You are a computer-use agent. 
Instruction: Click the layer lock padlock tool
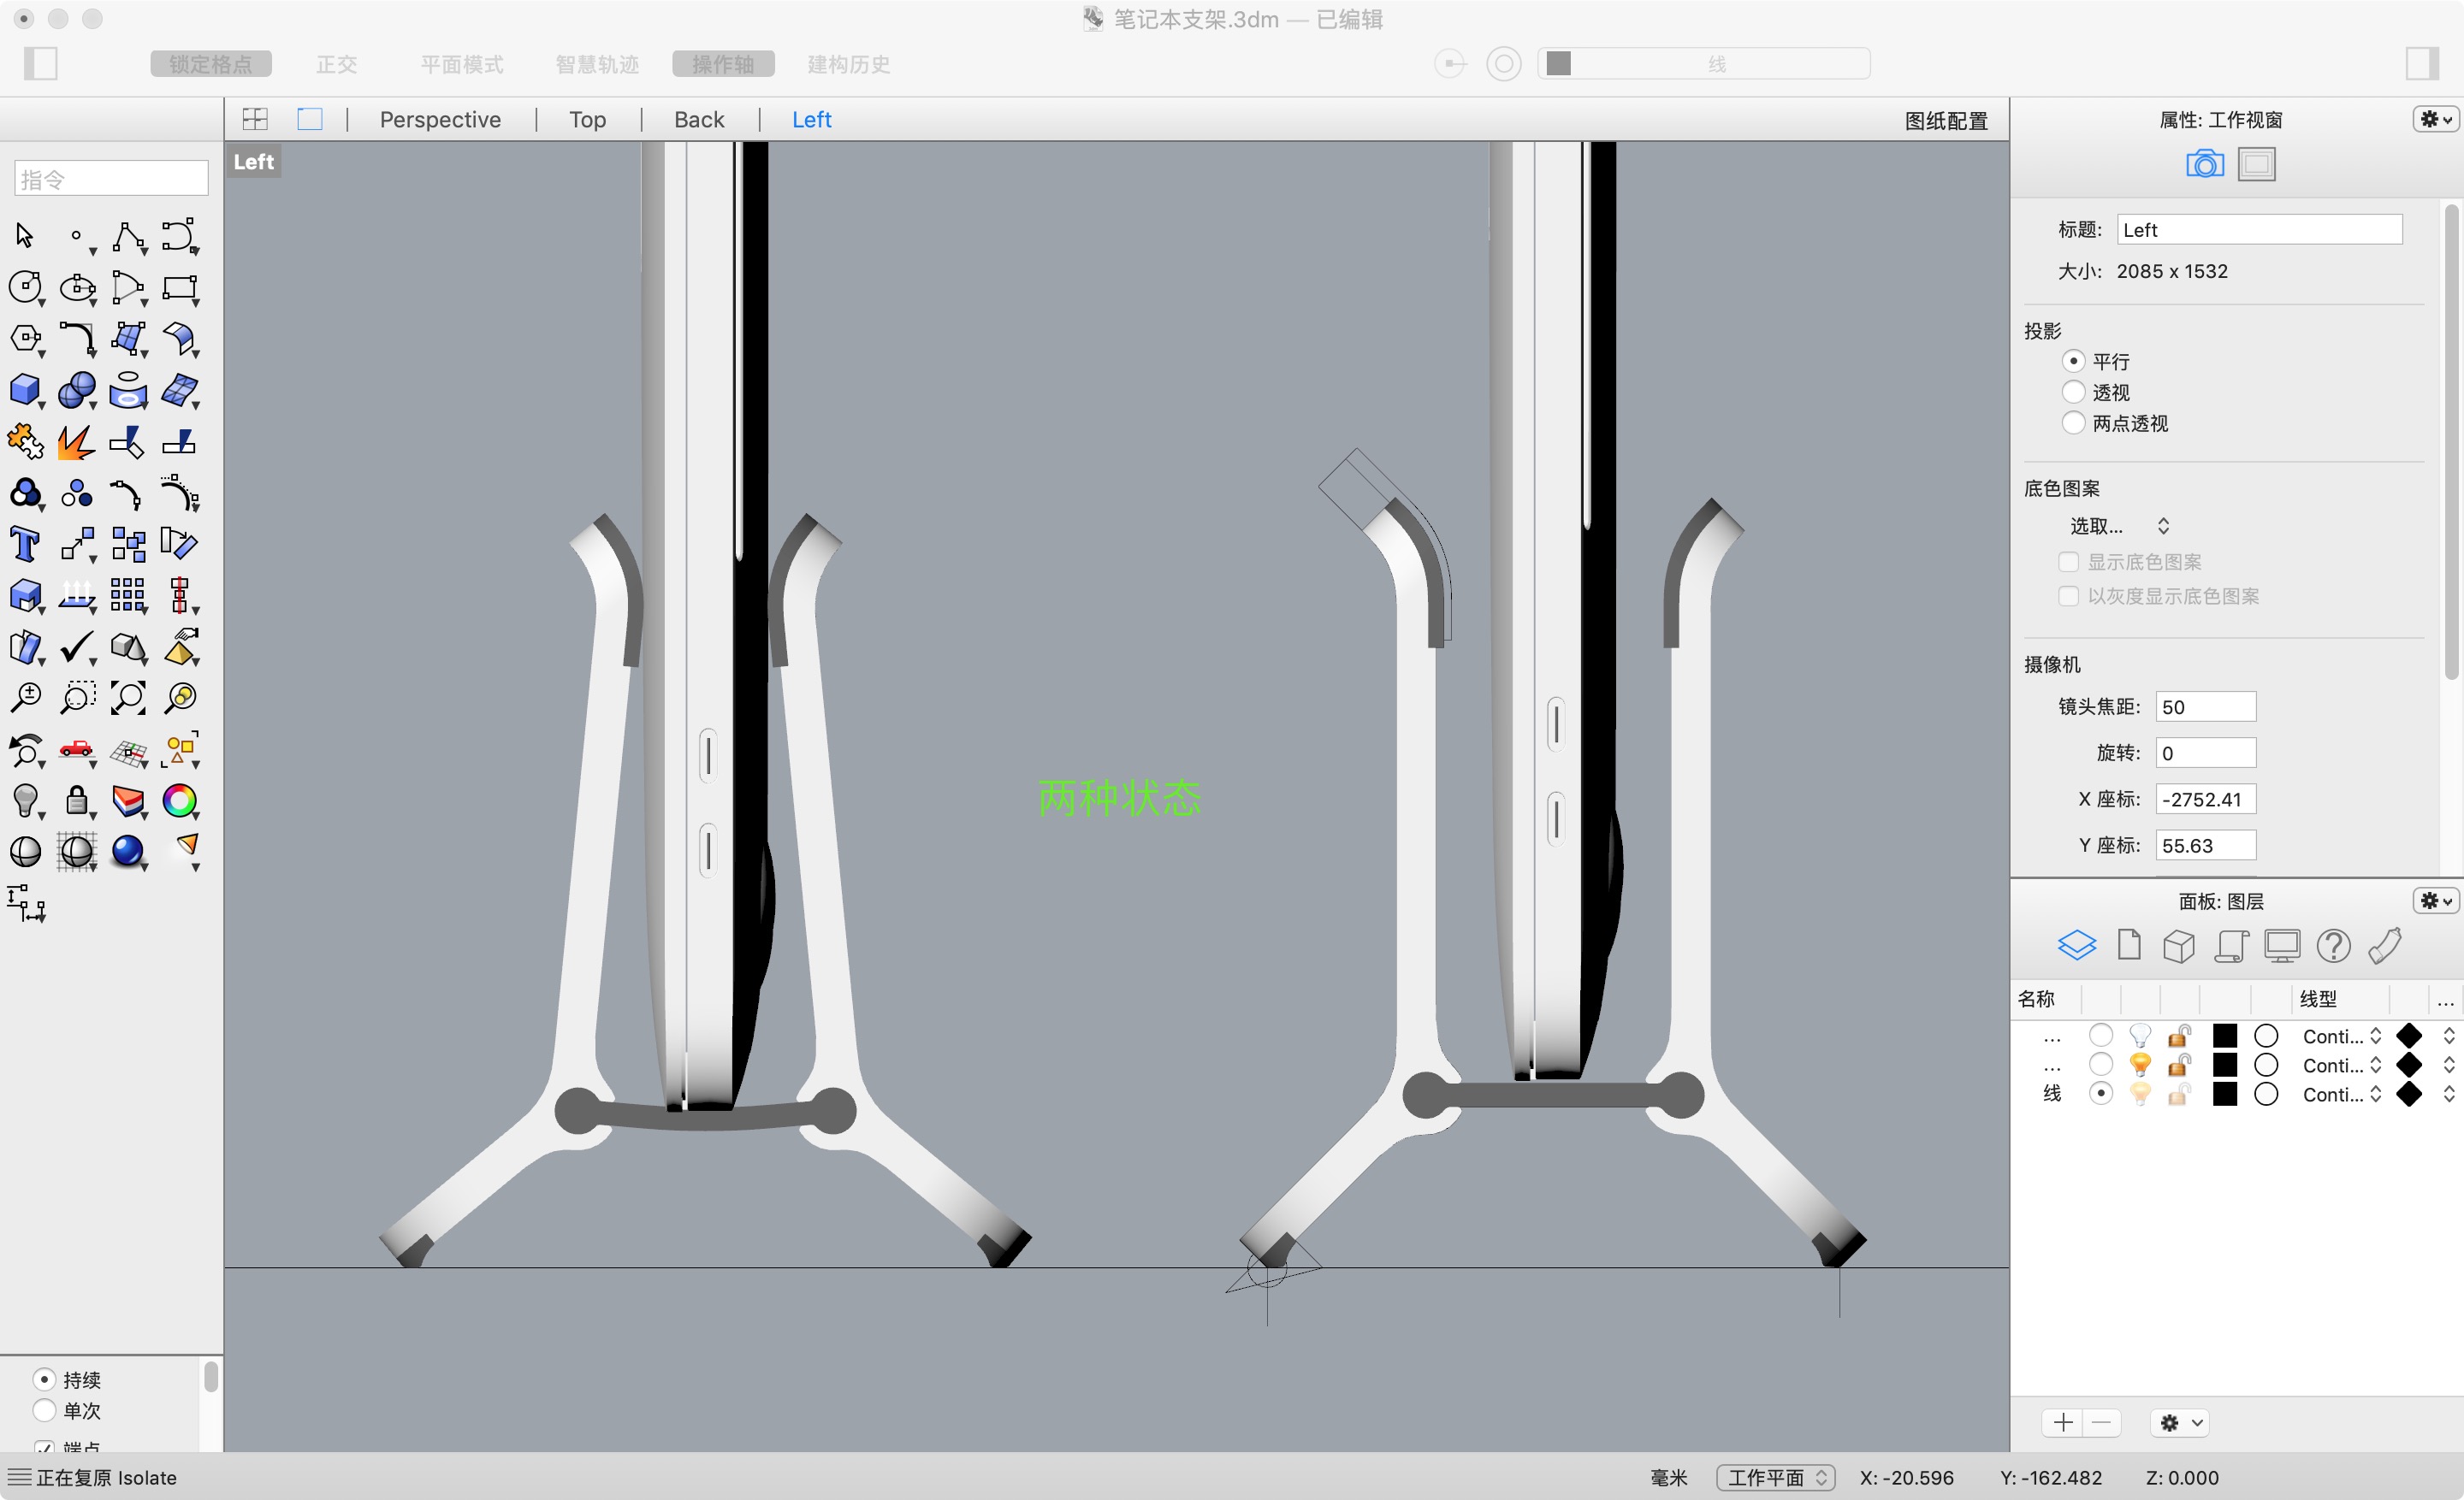77,801
